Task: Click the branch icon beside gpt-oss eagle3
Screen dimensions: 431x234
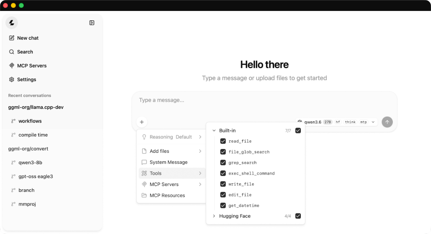Action: pos(13,176)
